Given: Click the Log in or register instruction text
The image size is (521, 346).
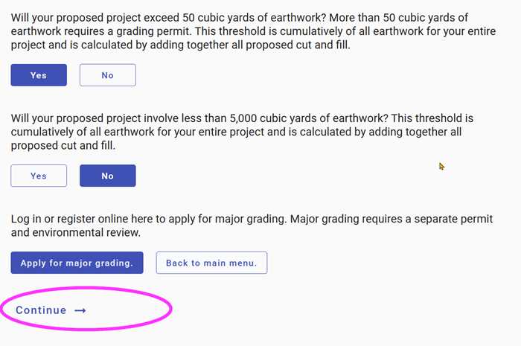Looking at the screenshot, I should [149, 219].
